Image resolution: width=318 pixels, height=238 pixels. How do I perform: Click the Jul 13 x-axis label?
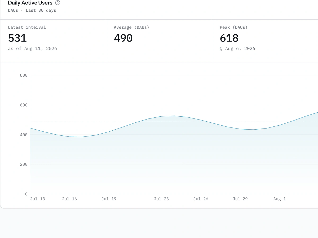click(38, 199)
